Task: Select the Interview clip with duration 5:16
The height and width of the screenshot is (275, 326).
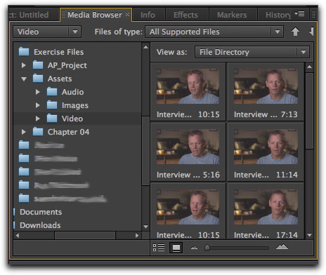Action: pos(188,152)
